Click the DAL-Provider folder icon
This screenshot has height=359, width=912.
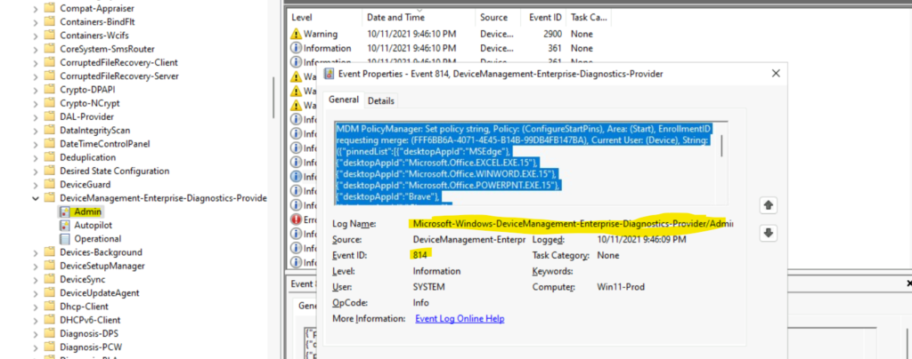[50, 116]
